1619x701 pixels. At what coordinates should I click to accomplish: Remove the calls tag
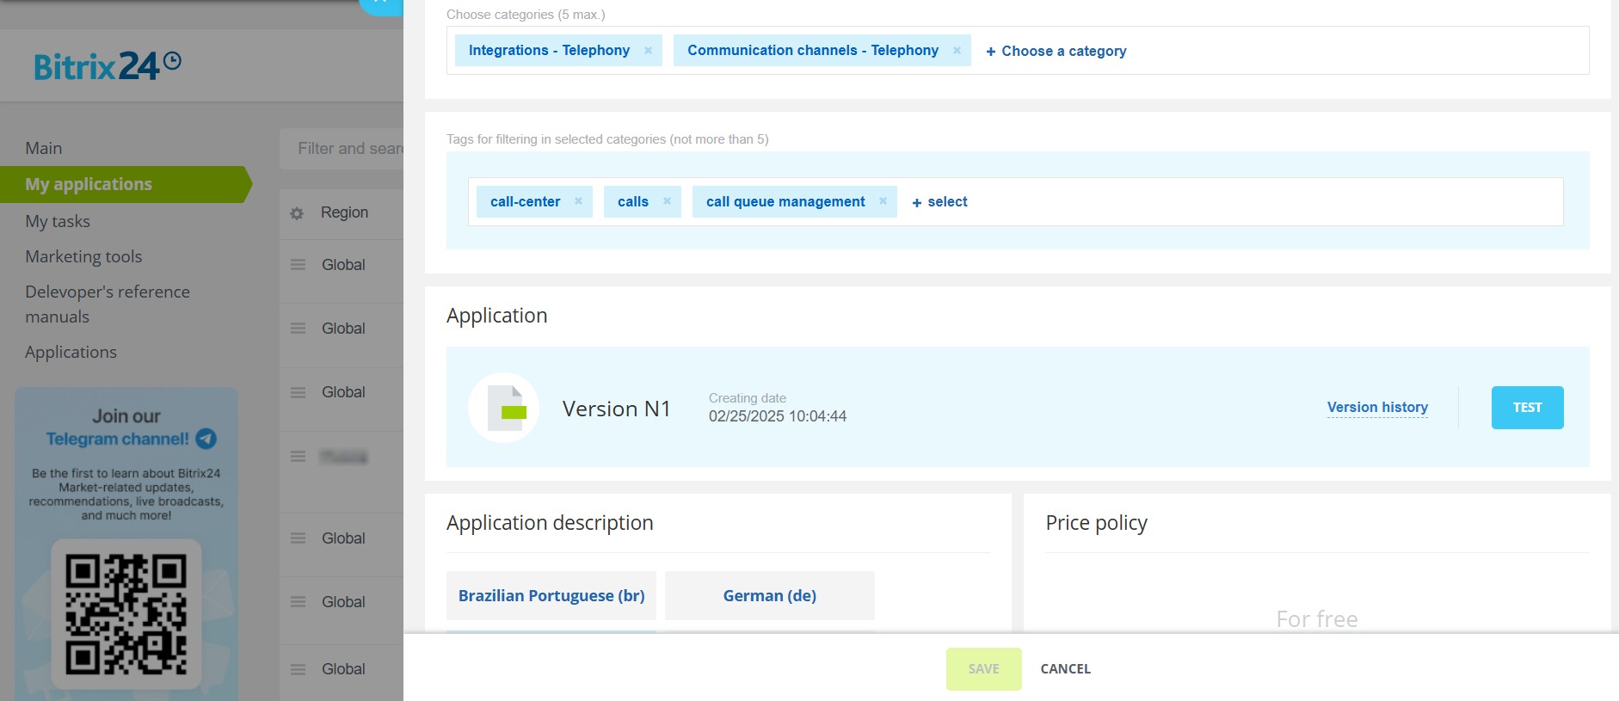click(x=667, y=201)
